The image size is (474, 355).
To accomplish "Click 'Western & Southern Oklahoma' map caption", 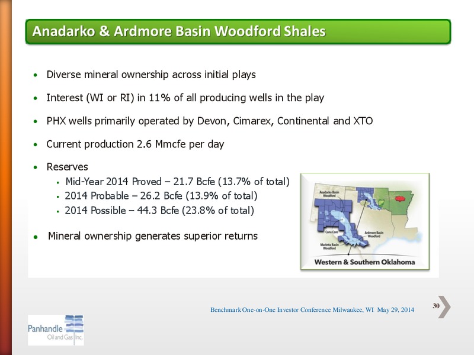I will click(364, 262).
